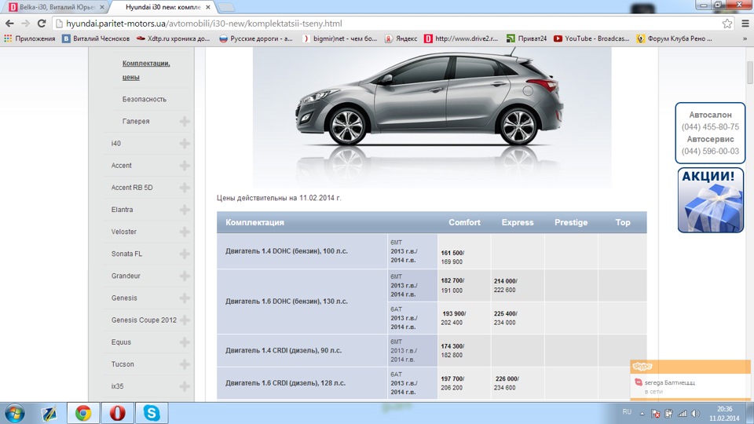Click the Автосалон phone number box
Image resolution: width=754 pixels, height=424 pixels.
[710, 133]
